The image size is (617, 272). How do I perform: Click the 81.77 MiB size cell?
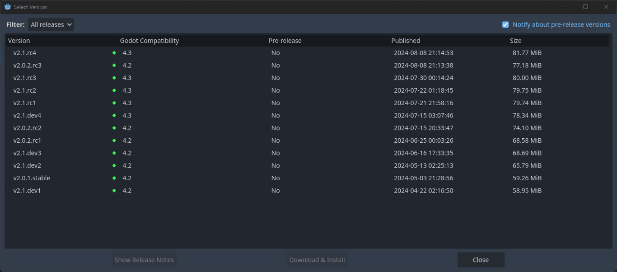point(527,53)
